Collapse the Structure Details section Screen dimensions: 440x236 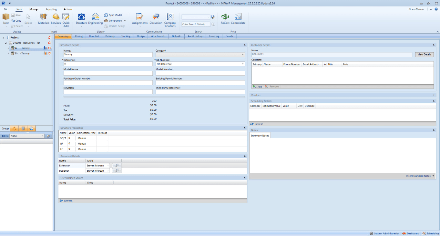tap(245, 45)
